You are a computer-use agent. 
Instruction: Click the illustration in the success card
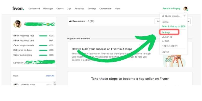(174, 61)
